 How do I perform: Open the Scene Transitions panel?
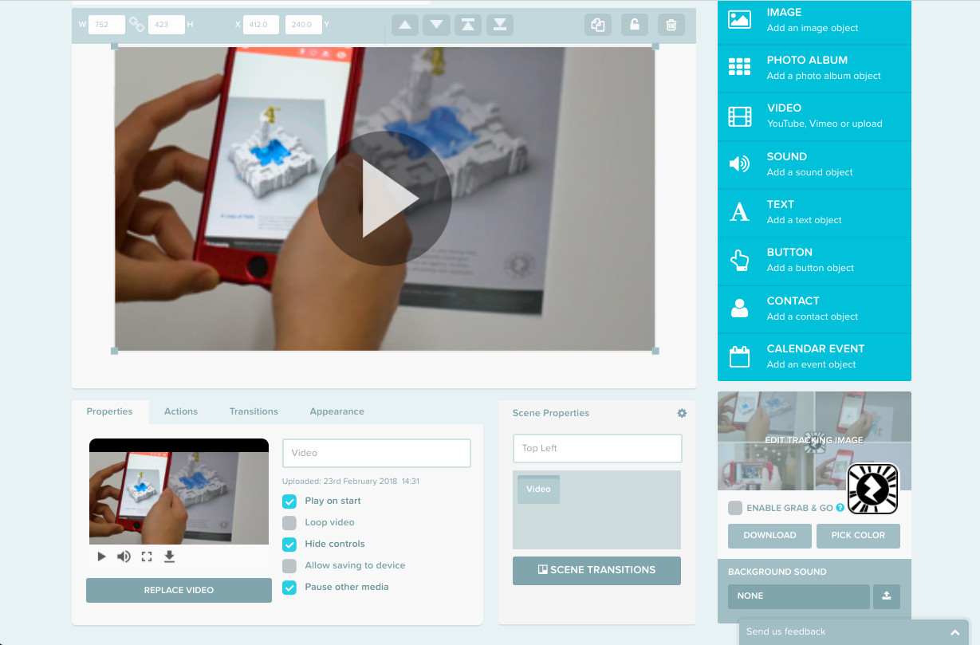click(596, 570)
